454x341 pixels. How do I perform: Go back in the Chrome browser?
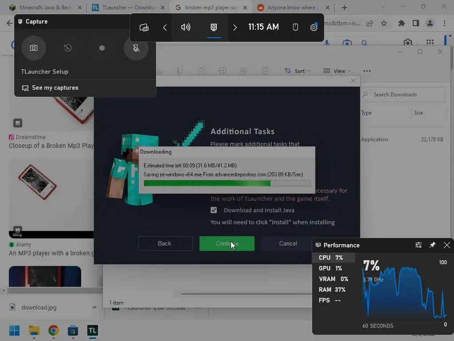[x=10, y=23]
